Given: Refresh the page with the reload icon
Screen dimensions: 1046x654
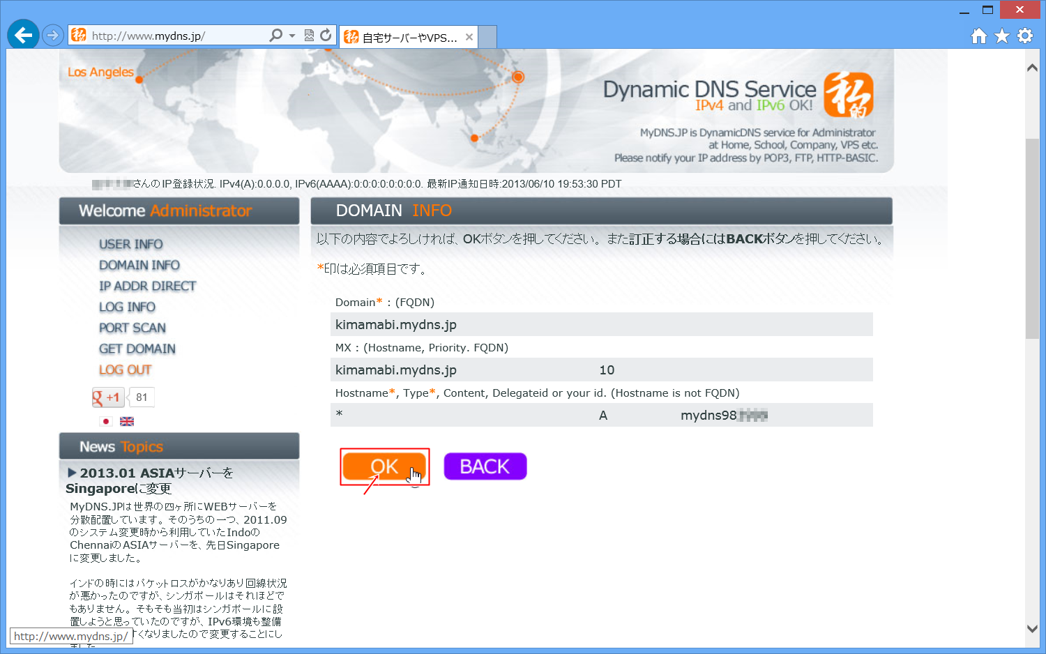Looking at the screenshot, I should point(326,35).
